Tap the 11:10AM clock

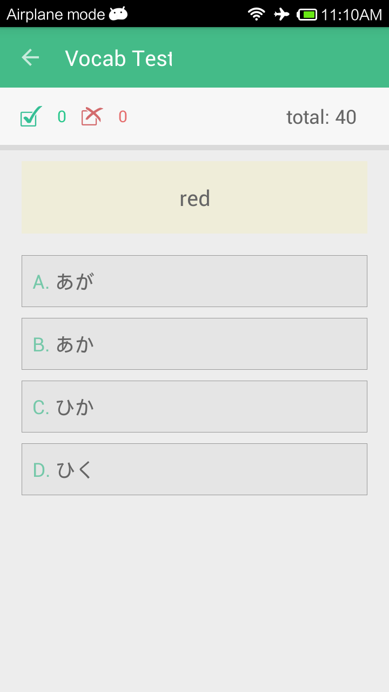(351, 15)
